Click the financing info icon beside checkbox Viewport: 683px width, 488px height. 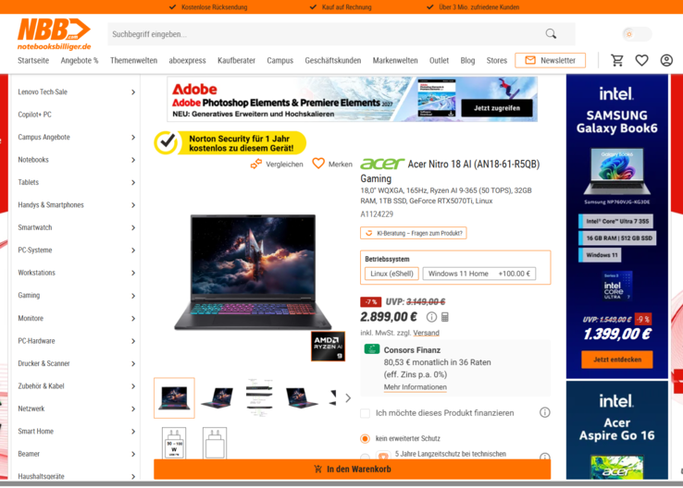coord(544,412)
